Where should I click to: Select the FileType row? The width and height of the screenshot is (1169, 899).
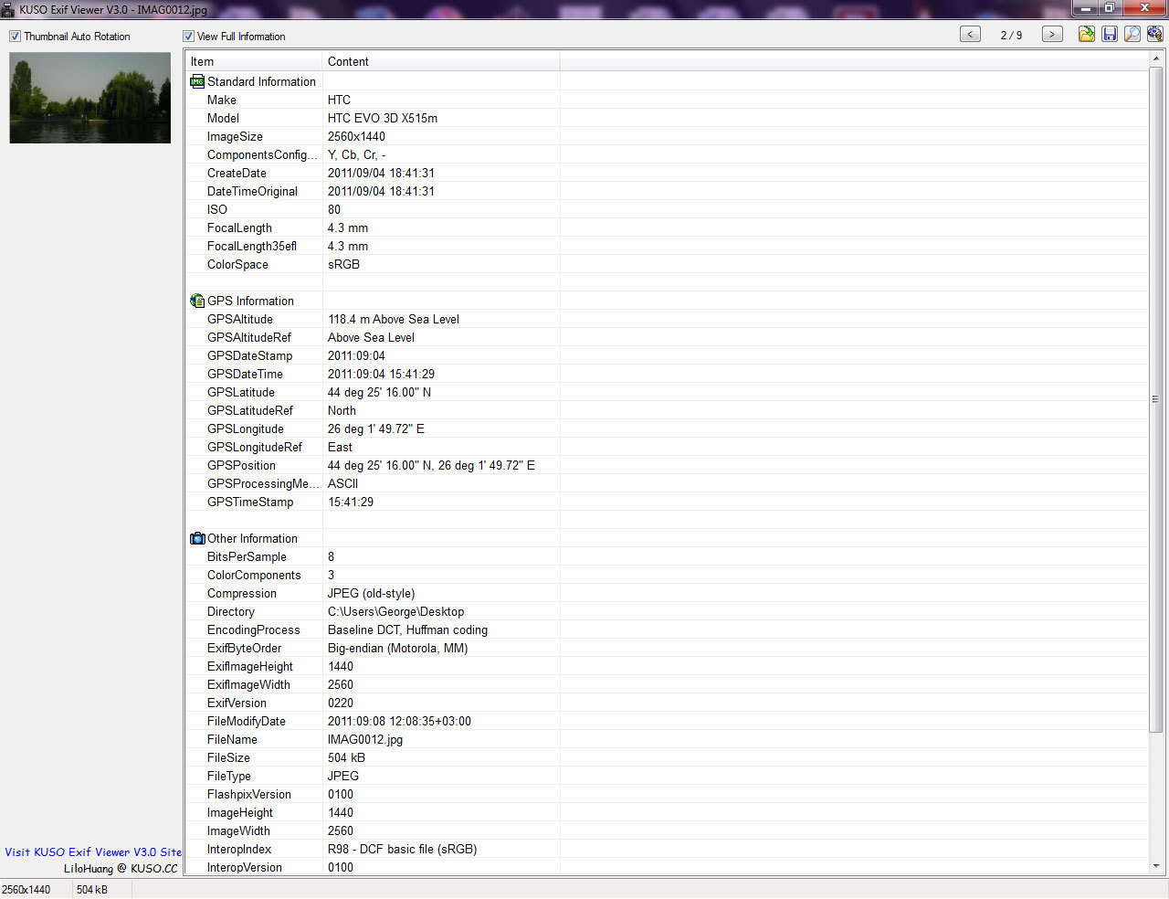click(x=667, y=776)
